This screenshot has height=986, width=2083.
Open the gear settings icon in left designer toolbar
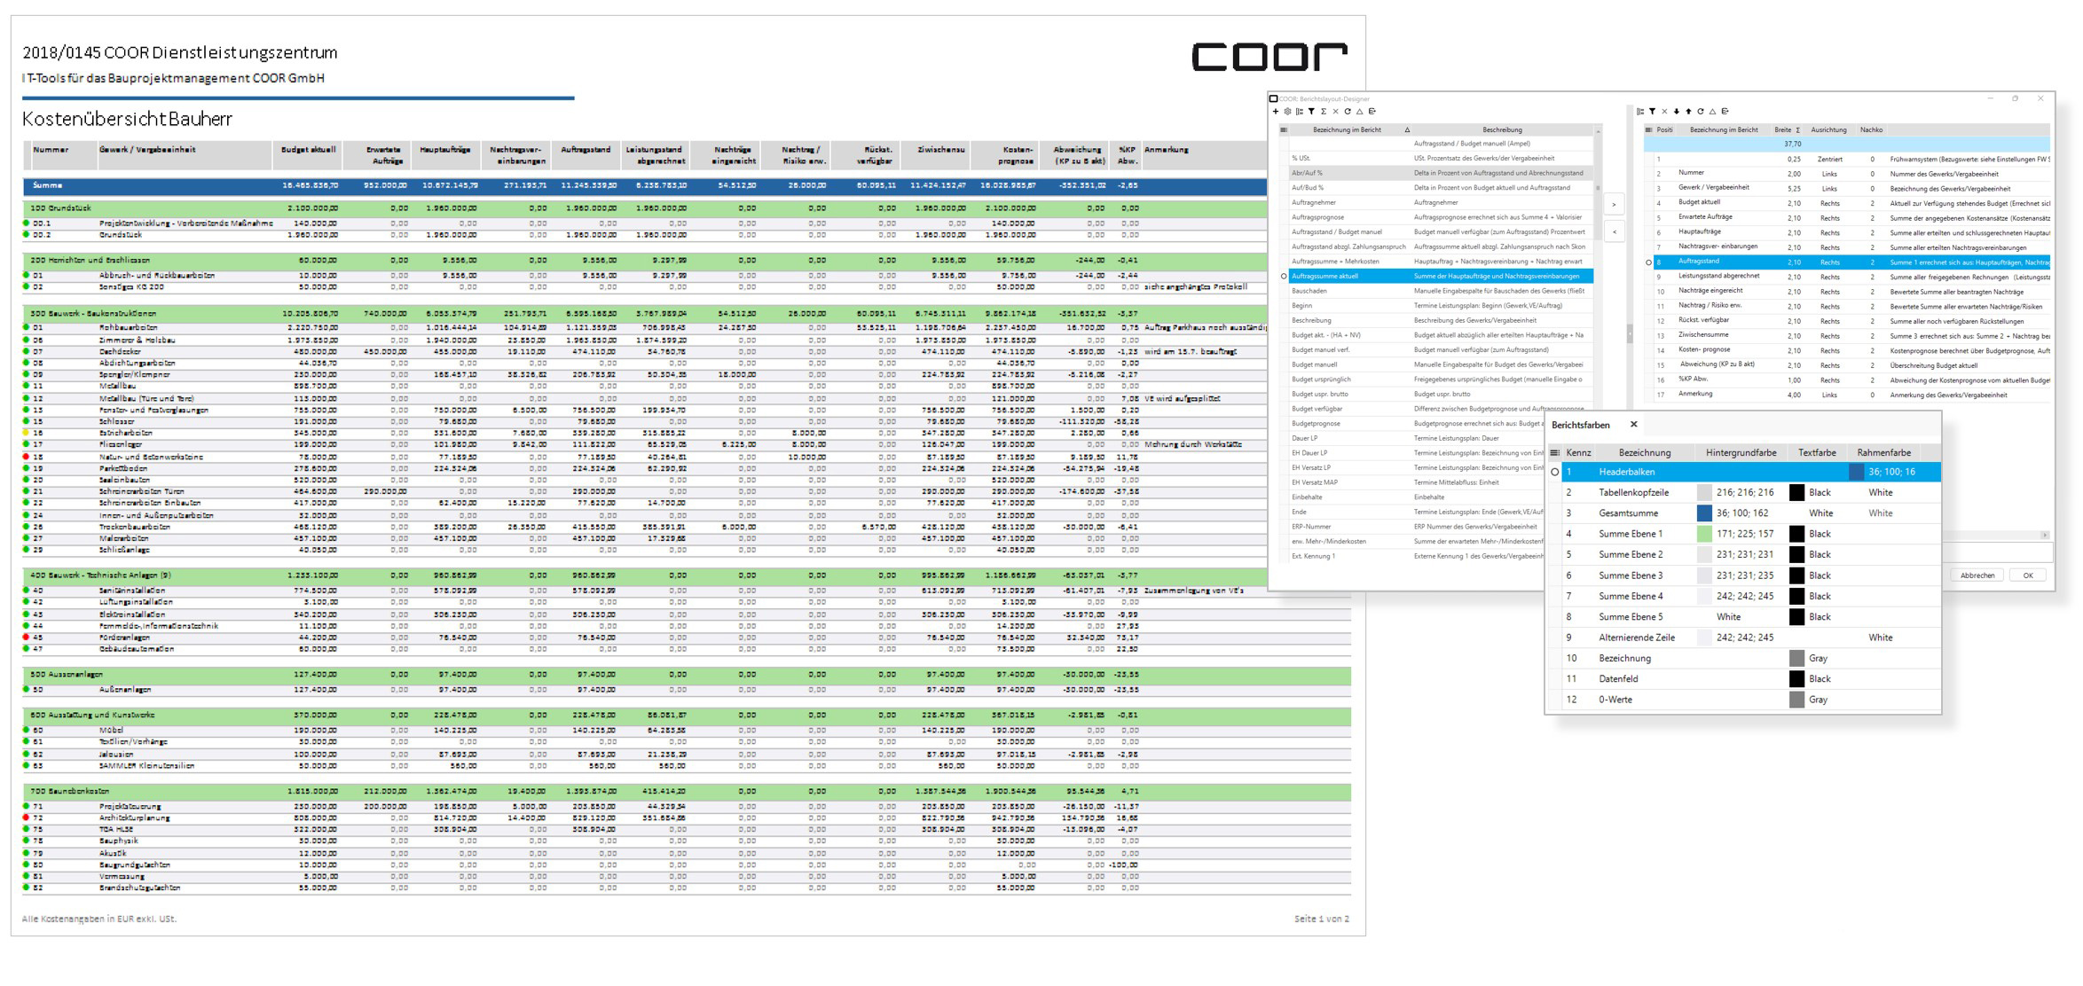[1287, 112]
